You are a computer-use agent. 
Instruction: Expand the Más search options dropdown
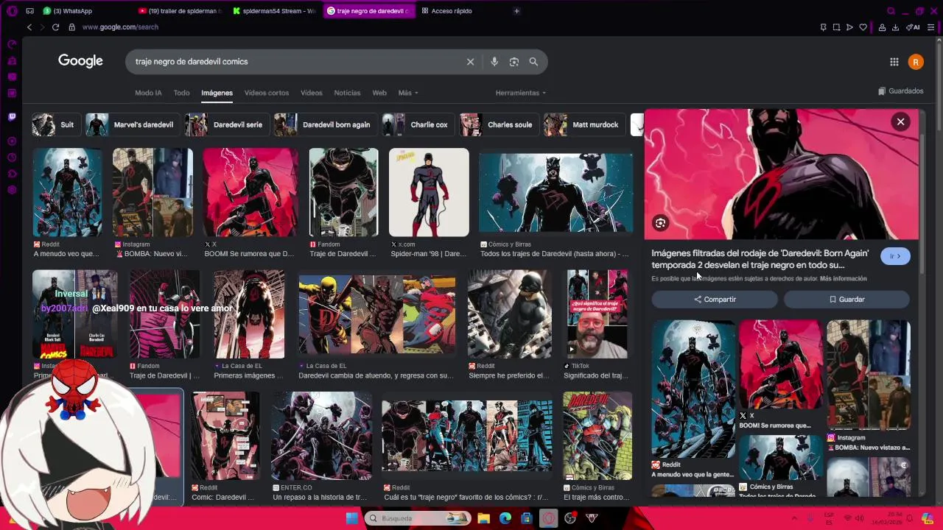408,93
